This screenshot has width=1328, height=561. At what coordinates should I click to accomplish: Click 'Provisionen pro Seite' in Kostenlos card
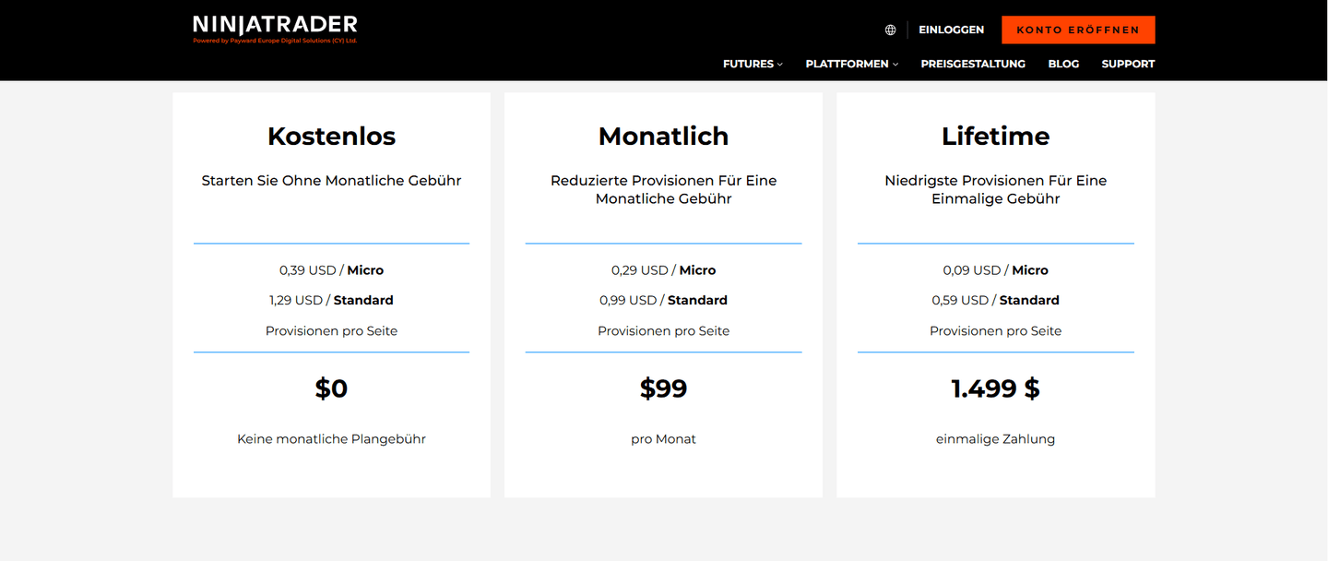(331, 331)
